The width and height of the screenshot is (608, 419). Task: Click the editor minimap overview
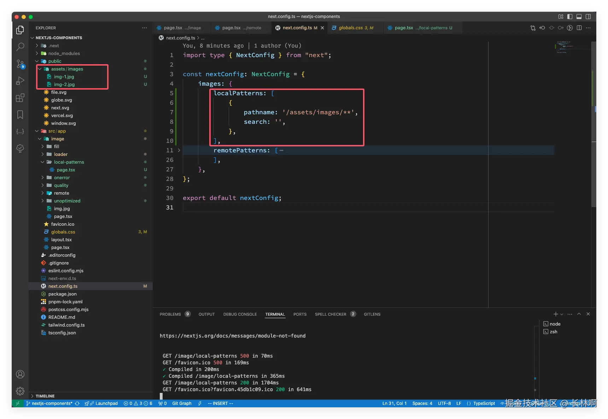[566, 48]
